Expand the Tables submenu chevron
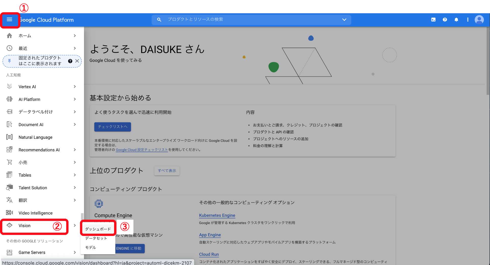Image resolution: width=490 pixels, height=265 pixels. point(75,175)
